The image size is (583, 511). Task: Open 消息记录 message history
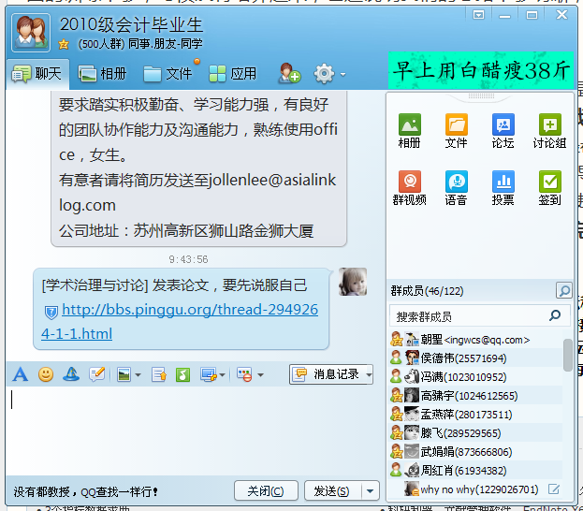[328, 374]
